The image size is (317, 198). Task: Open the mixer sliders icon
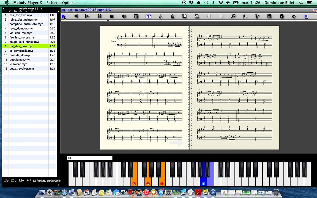(x=136, y=16)
